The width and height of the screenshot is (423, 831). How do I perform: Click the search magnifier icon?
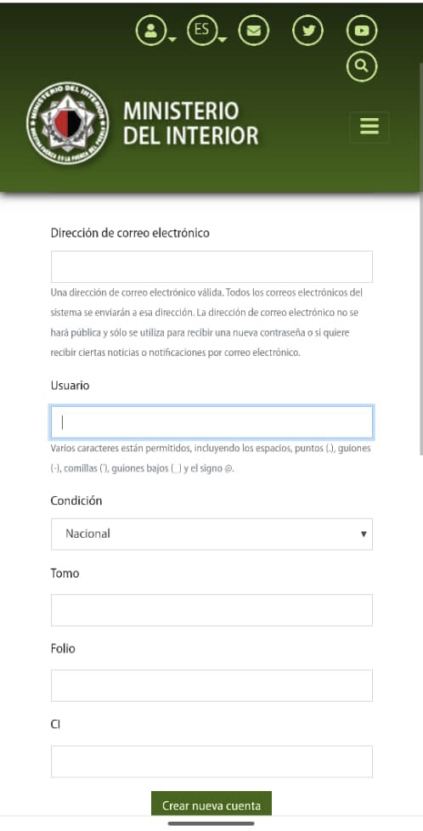click(362, 66)
